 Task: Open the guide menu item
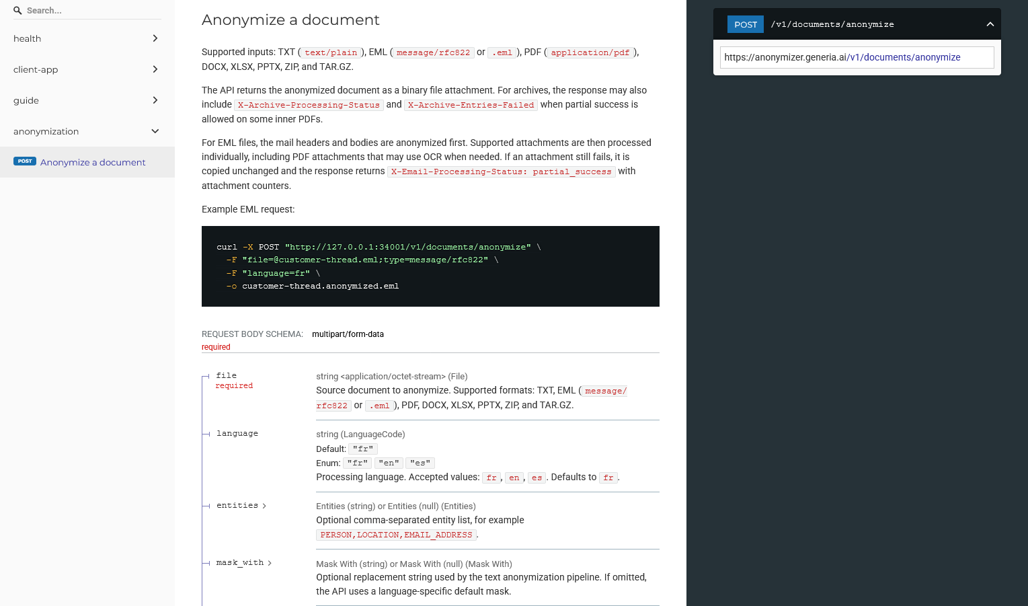click(x=87, y=100)
